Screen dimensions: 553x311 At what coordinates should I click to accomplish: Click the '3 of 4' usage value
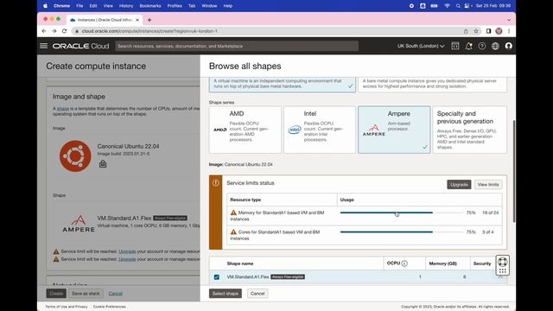[487, 232]
